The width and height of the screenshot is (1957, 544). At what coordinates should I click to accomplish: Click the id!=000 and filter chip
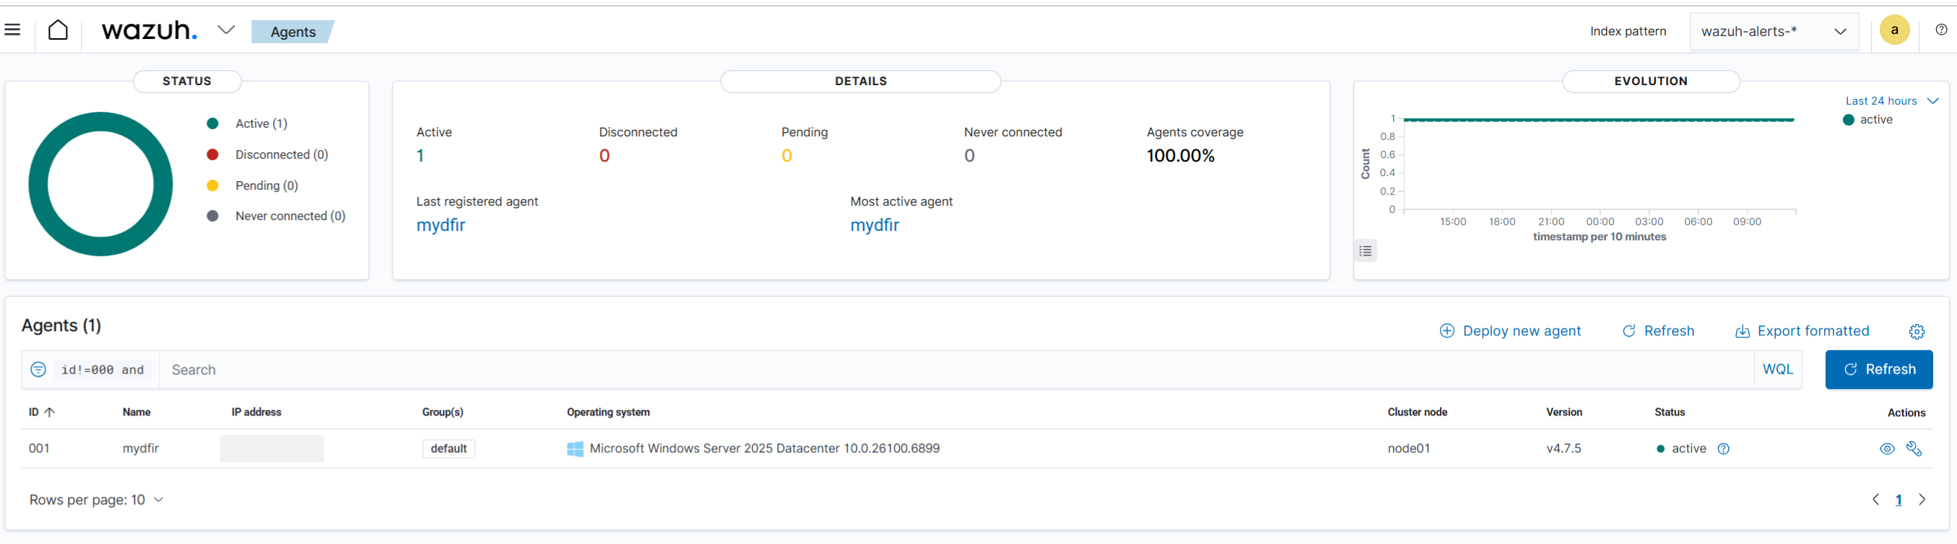pos(103,370)
